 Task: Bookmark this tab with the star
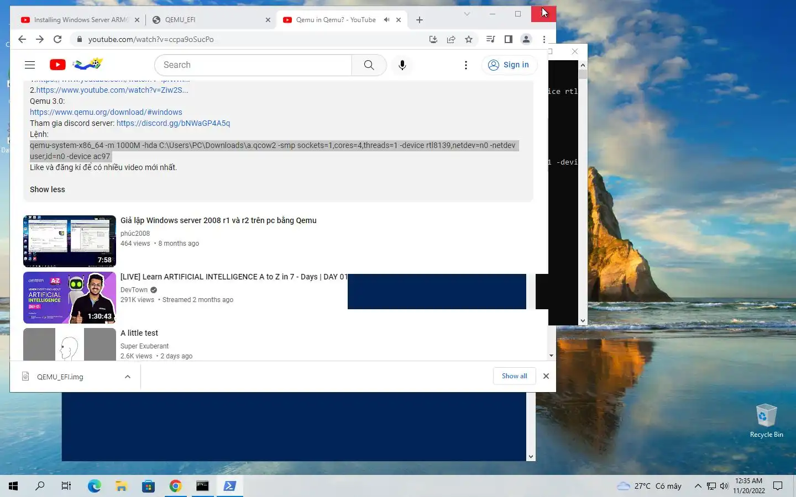(469, 39)
